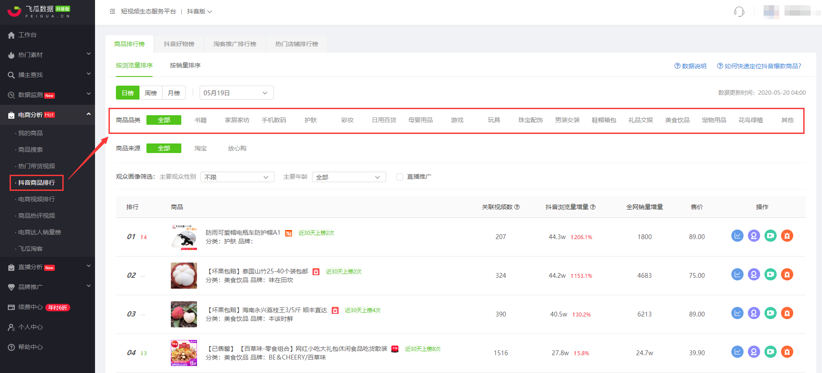
Task: Open trend chart icon for rank 03 product
Action: [737, 313]
